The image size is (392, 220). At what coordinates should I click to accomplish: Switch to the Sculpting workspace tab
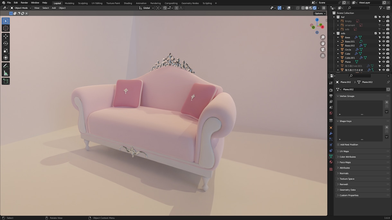(83, 3)
